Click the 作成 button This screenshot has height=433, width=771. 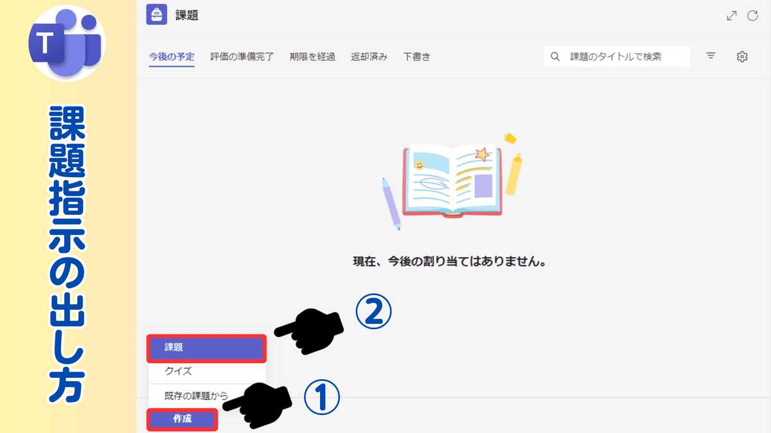(x=182, y=419)
